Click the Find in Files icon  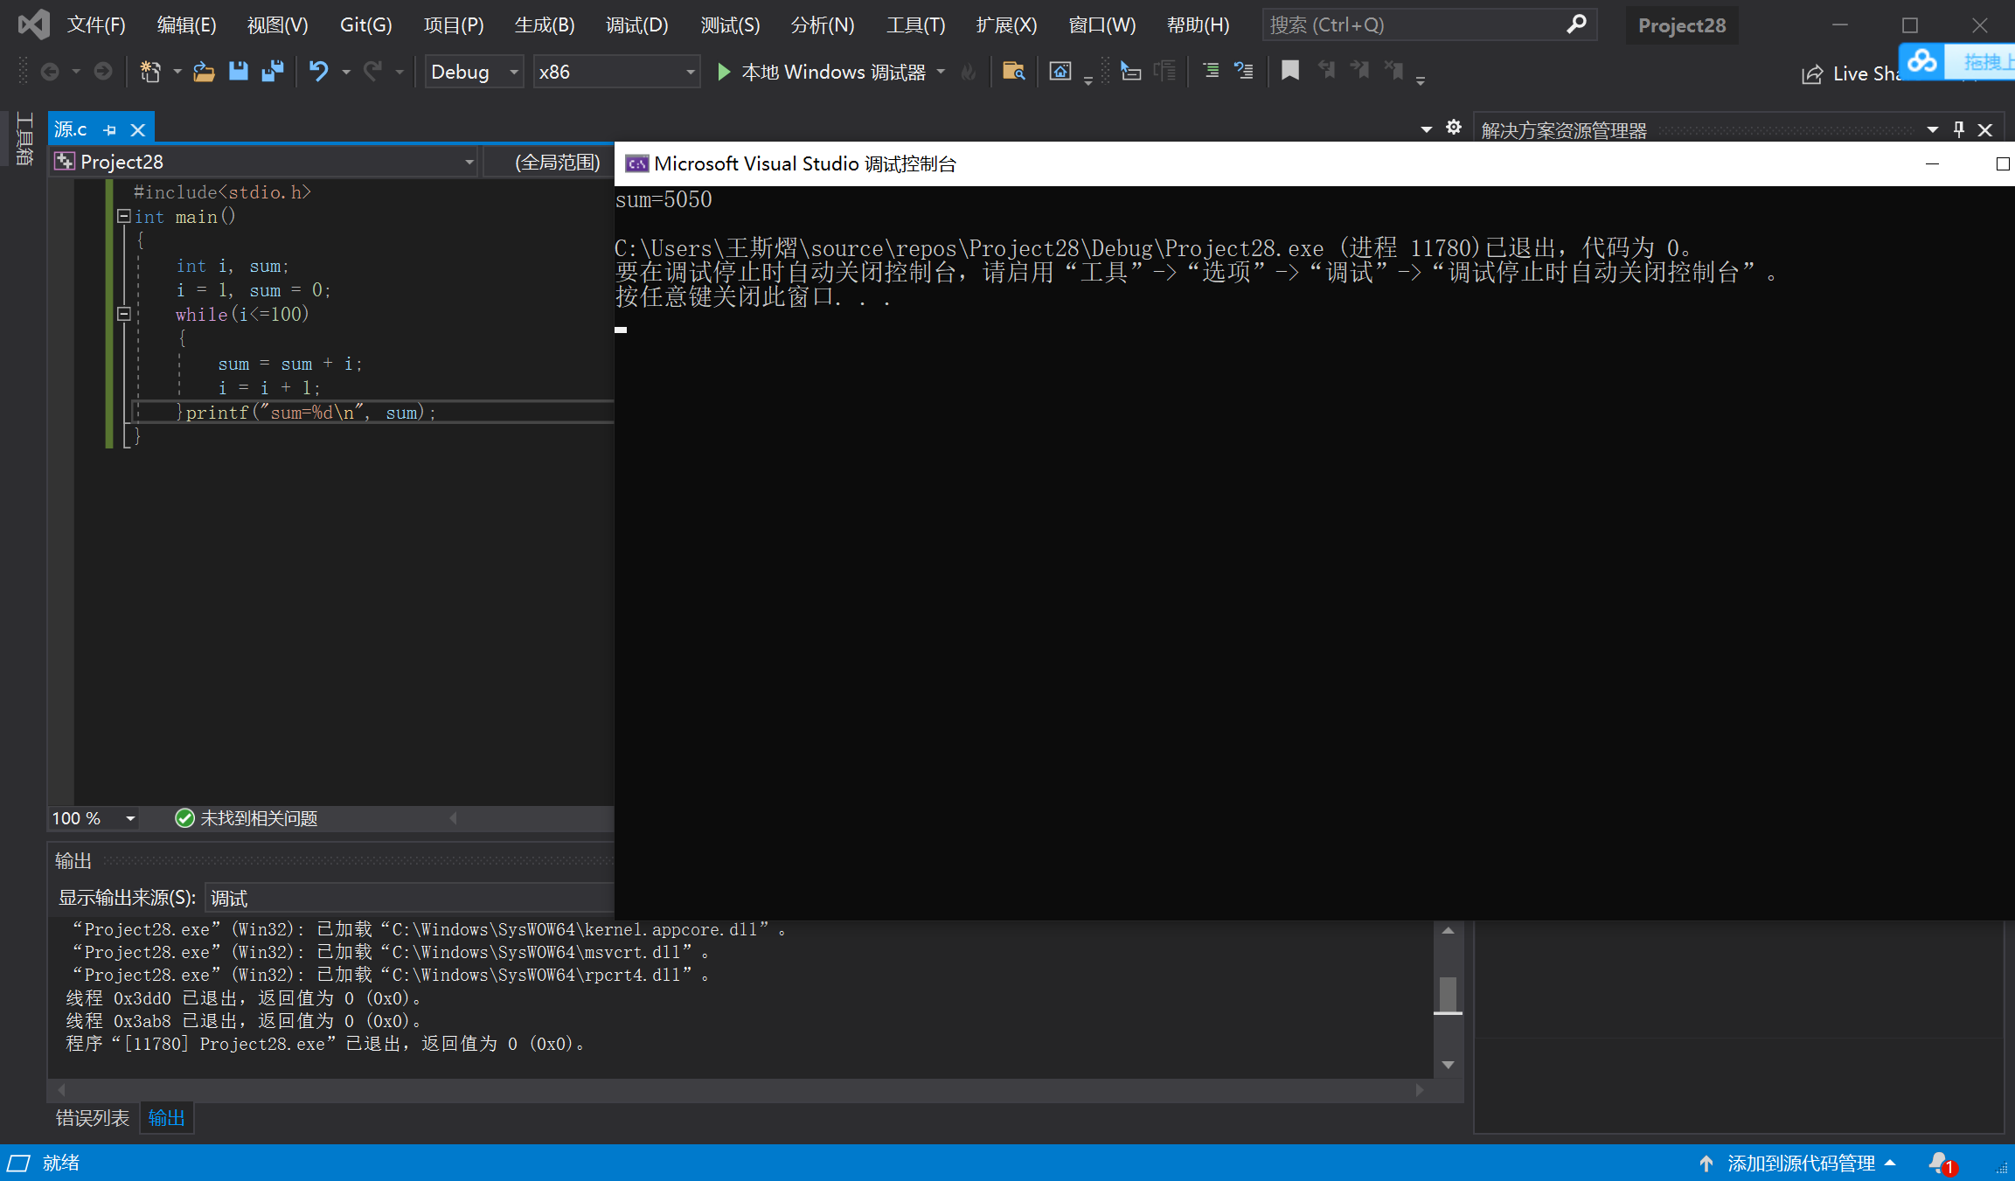1013,72
